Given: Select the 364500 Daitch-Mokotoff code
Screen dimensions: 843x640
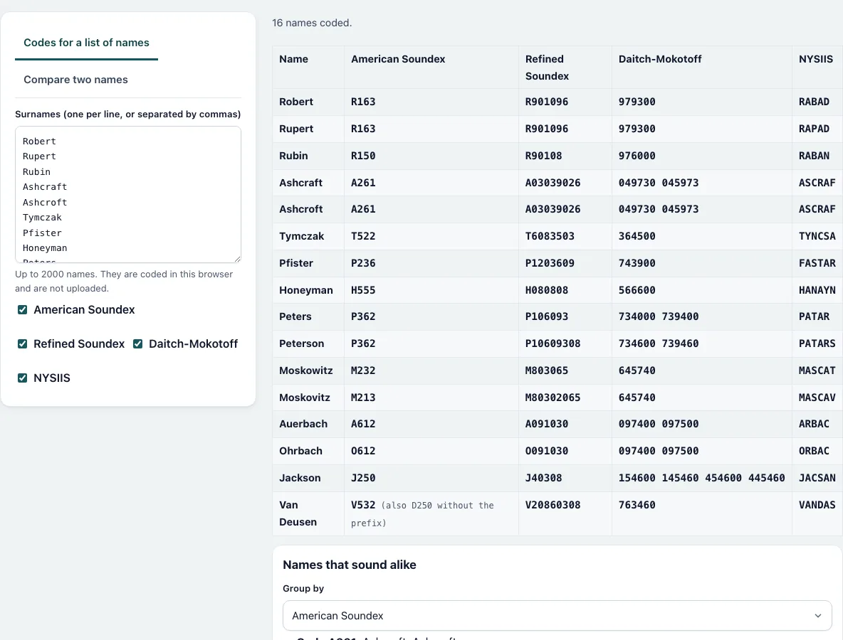Looking at the screenshot, I should [637, 236].
